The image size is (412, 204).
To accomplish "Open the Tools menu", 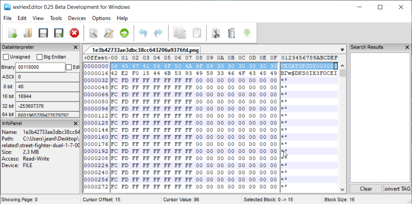I will pyautogui.click(x=56, y=18).
